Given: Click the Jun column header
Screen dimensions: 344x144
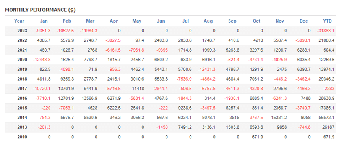Looking at the screenshot, I should pyautogui.click(x=161, y=21).
